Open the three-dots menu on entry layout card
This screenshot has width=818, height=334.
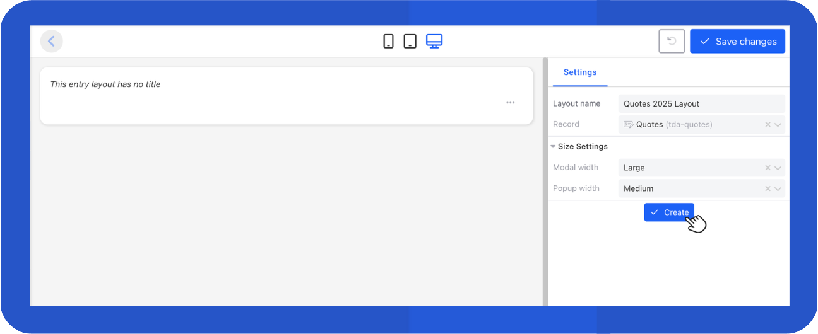(510, 103)
